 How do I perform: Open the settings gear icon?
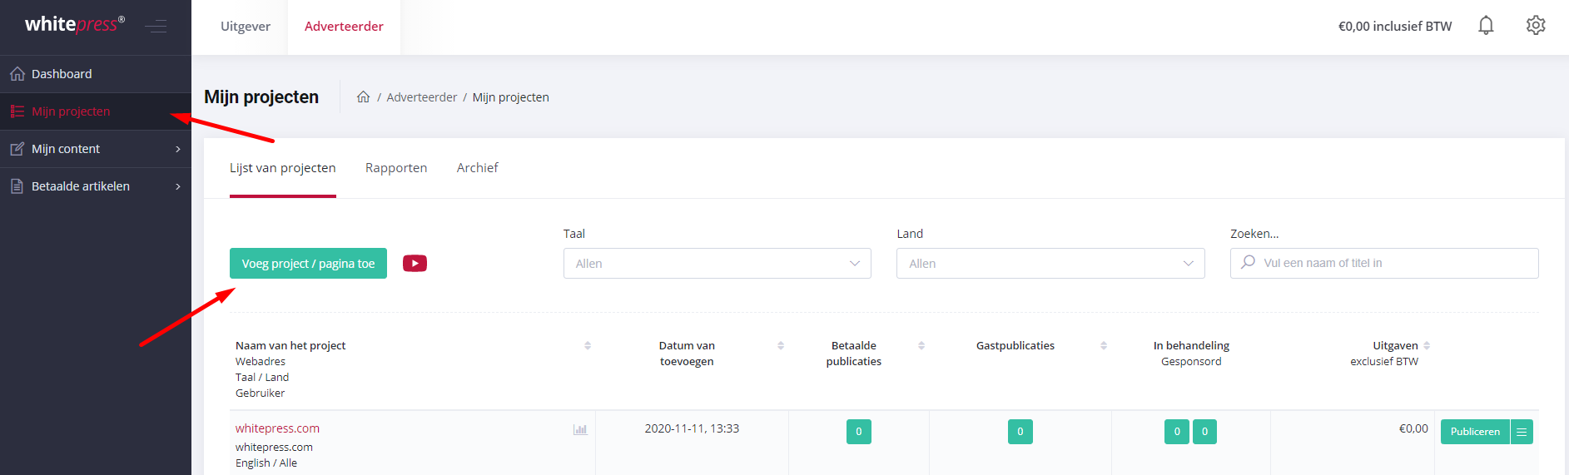[x=1536, y=26]
